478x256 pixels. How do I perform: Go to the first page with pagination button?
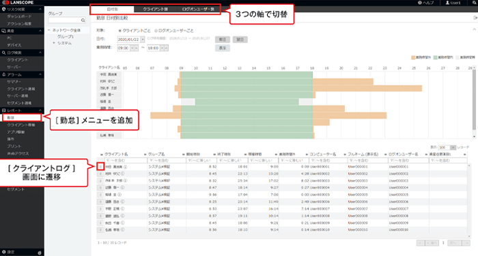421,243
